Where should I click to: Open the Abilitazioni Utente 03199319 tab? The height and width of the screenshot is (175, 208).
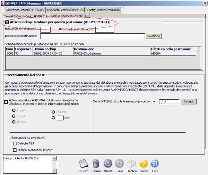click(x=25, y=10)
